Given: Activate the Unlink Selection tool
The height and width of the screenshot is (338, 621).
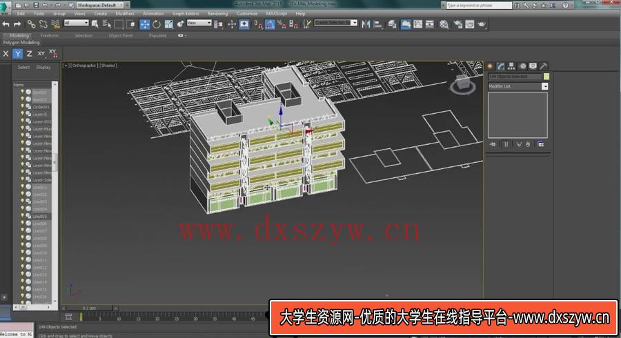Looking at the screenshot, I should click(43, 25).
